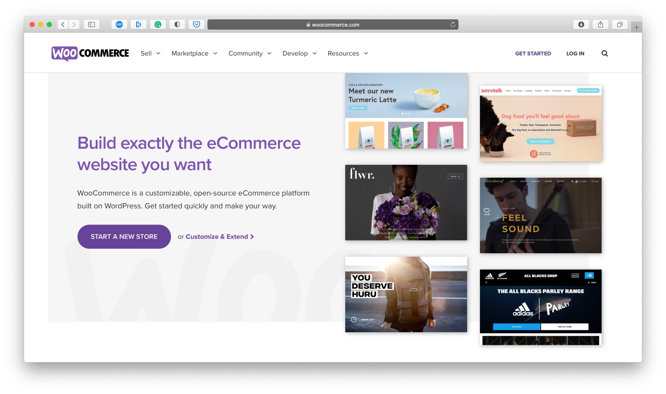The width and height of the screenshot is (666, 394).
Task: Click the search icon in the header
Action: (x=605, y=53)
